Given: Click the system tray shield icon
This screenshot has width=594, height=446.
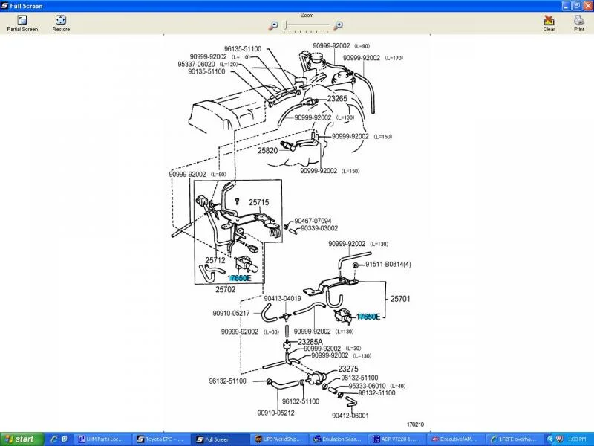Looking at the screenshot, I should pyautogui.click(x=560, y=439).
